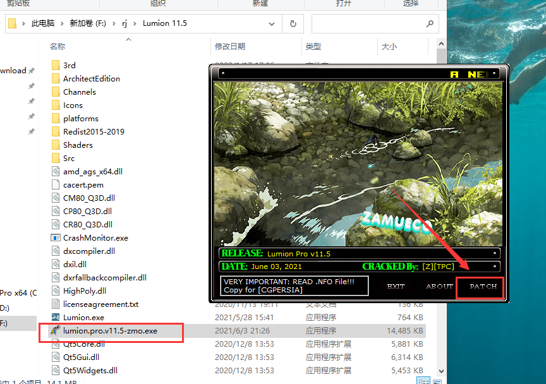Switch to the large icons view button
This screenshot has height=384, width=546.
coord(437,381)
